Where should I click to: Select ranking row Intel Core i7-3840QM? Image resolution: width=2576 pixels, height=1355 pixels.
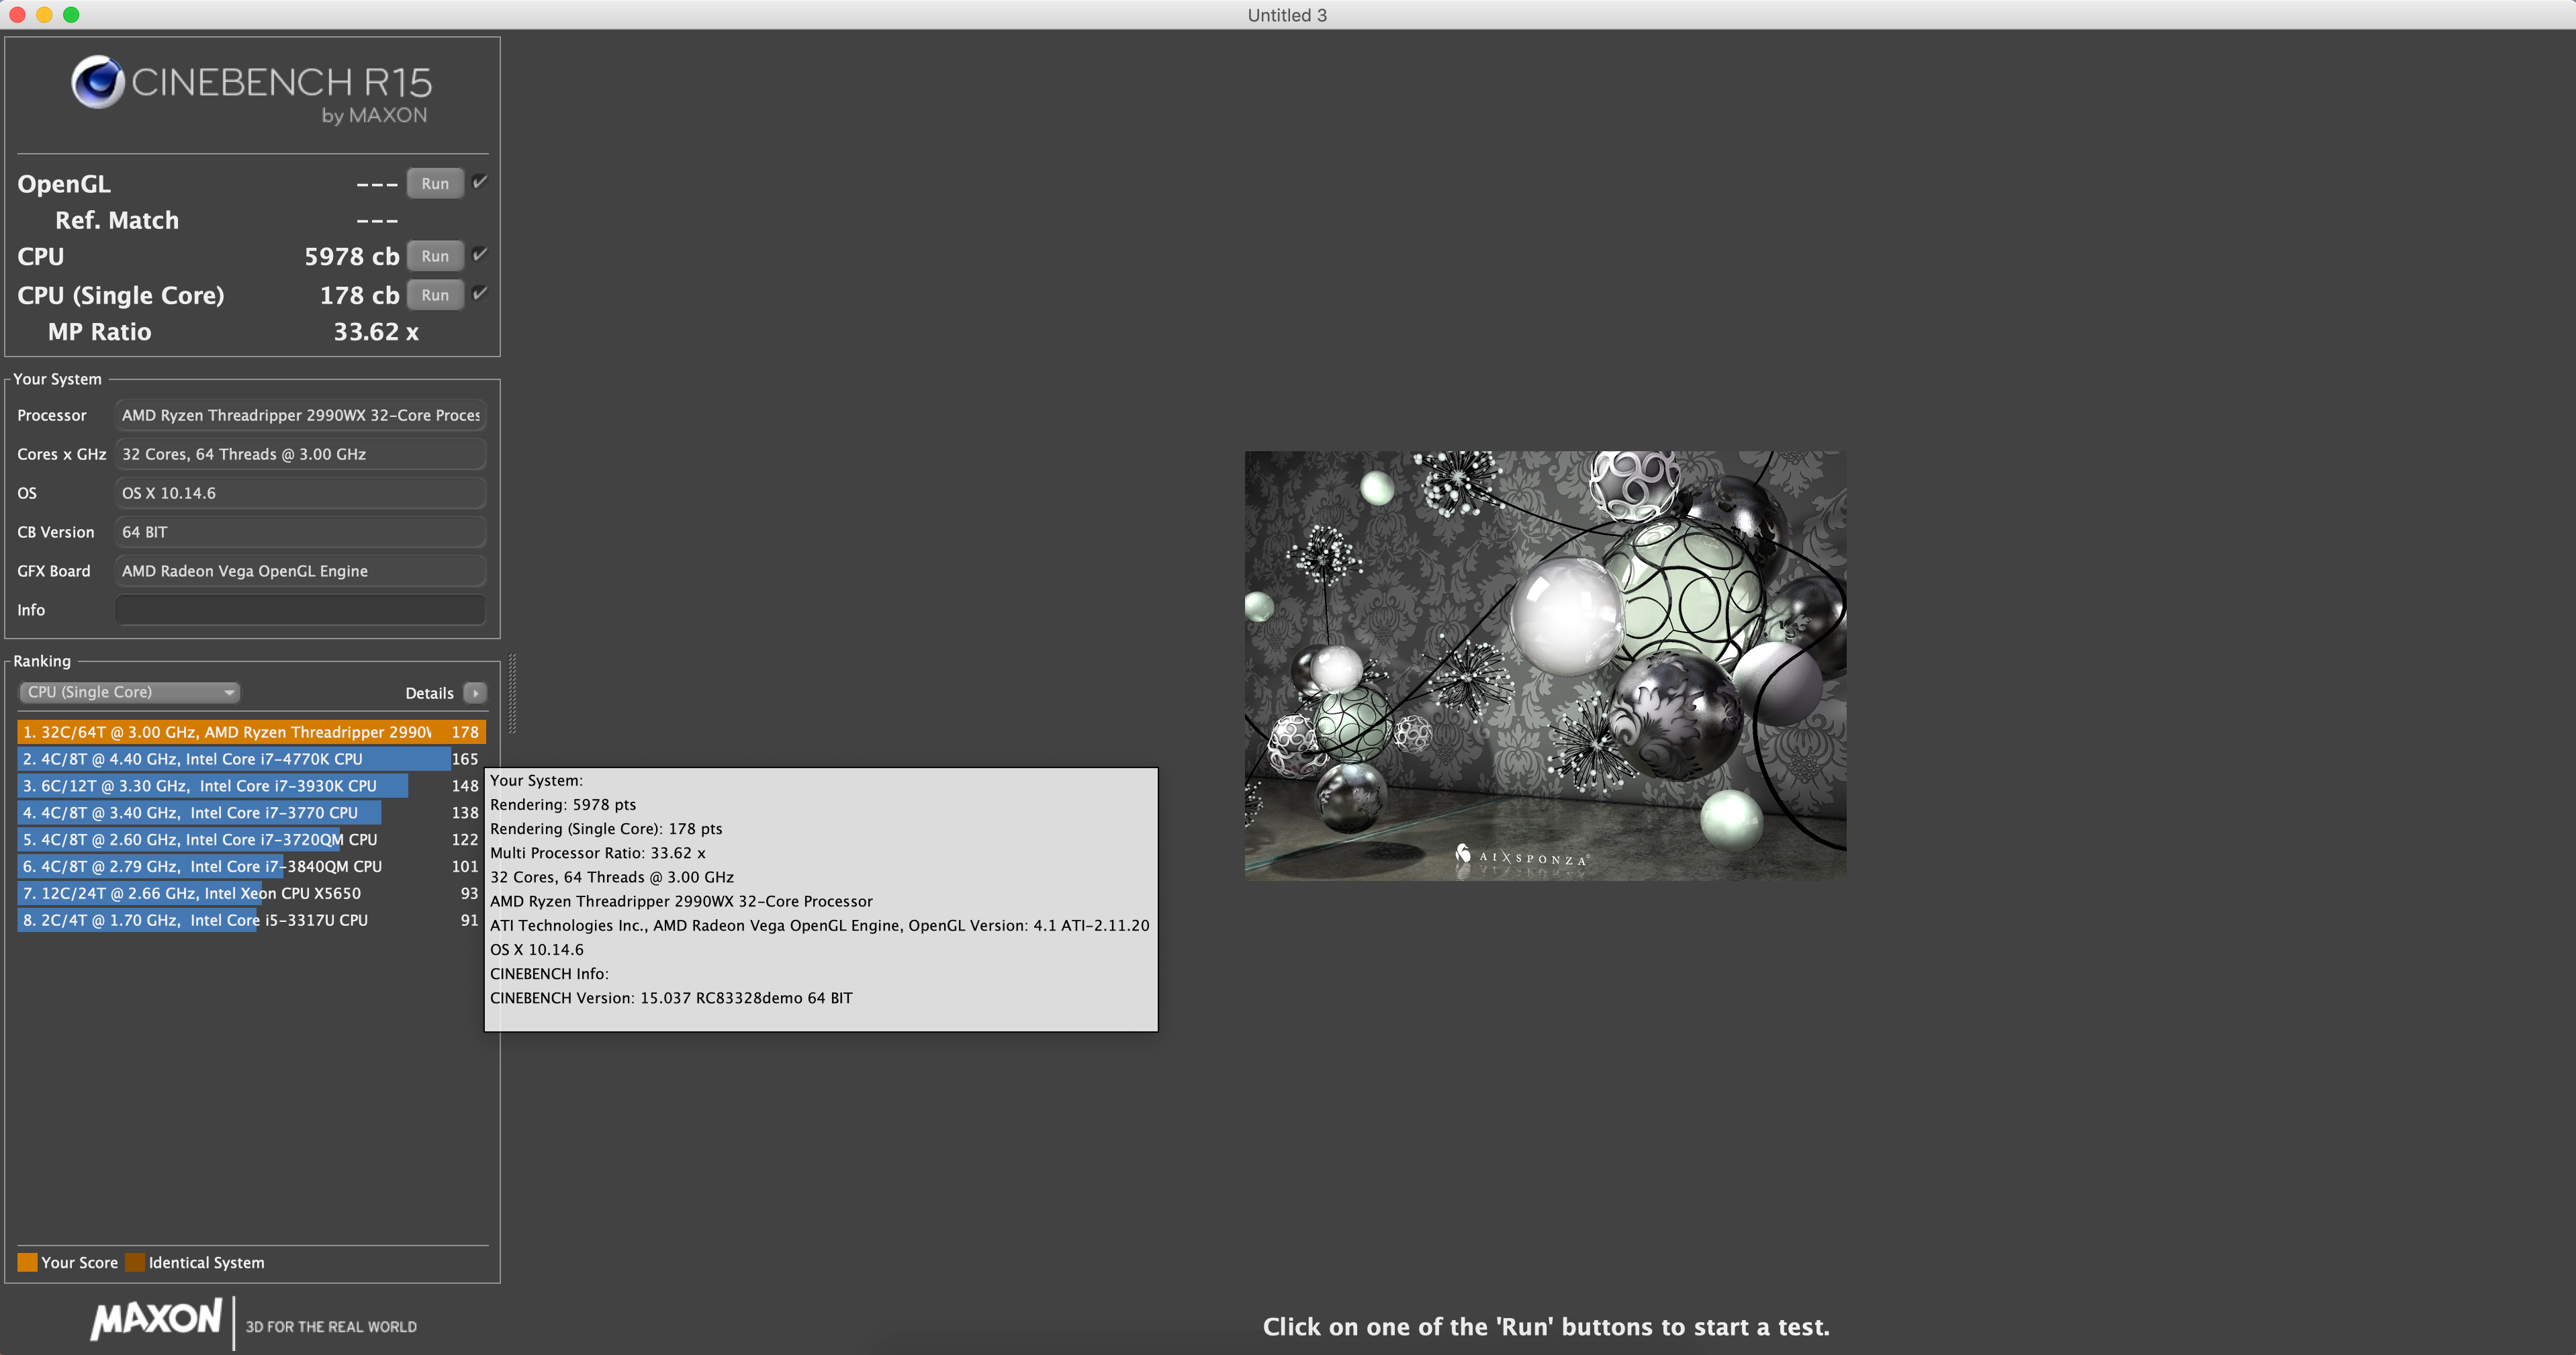[x=251, y=867]
